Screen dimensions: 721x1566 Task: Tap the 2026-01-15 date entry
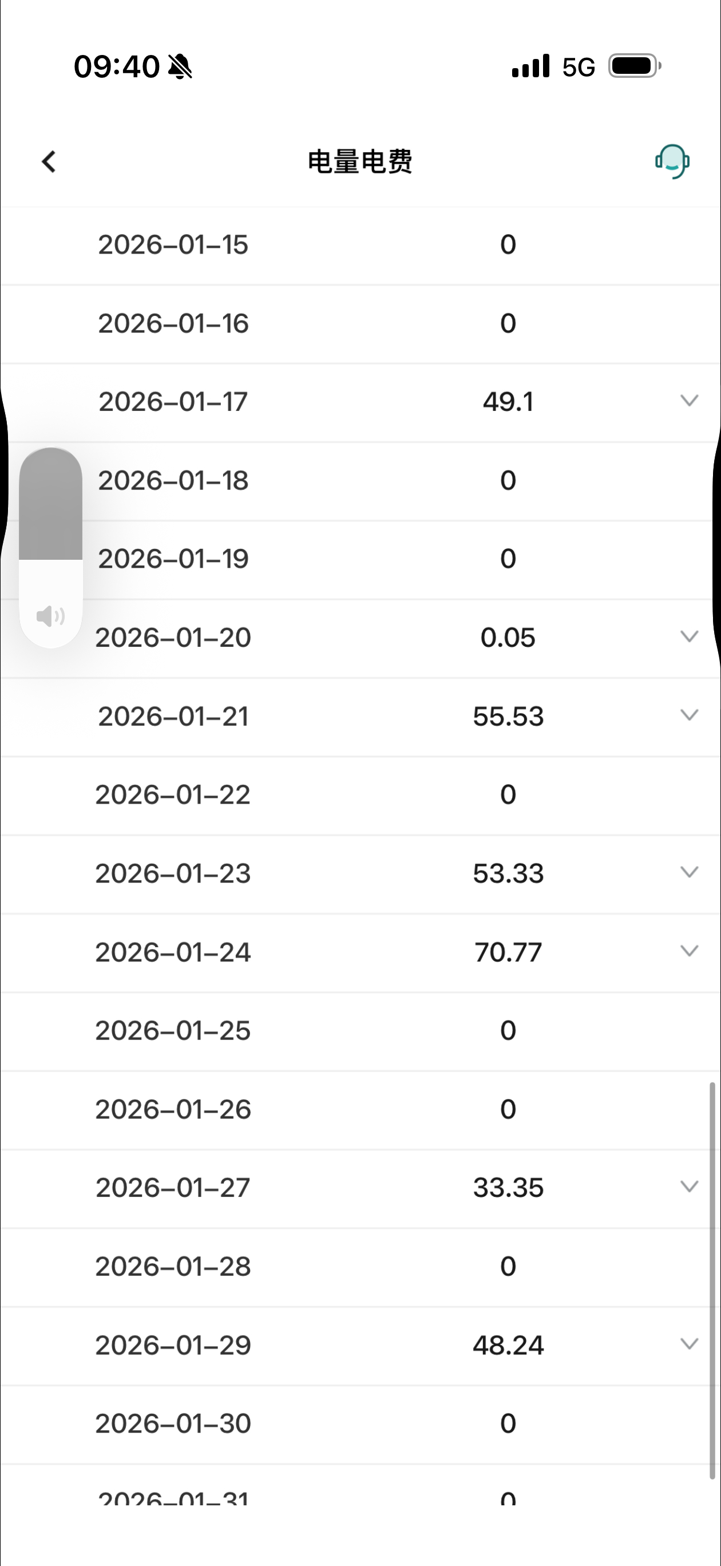173,245
